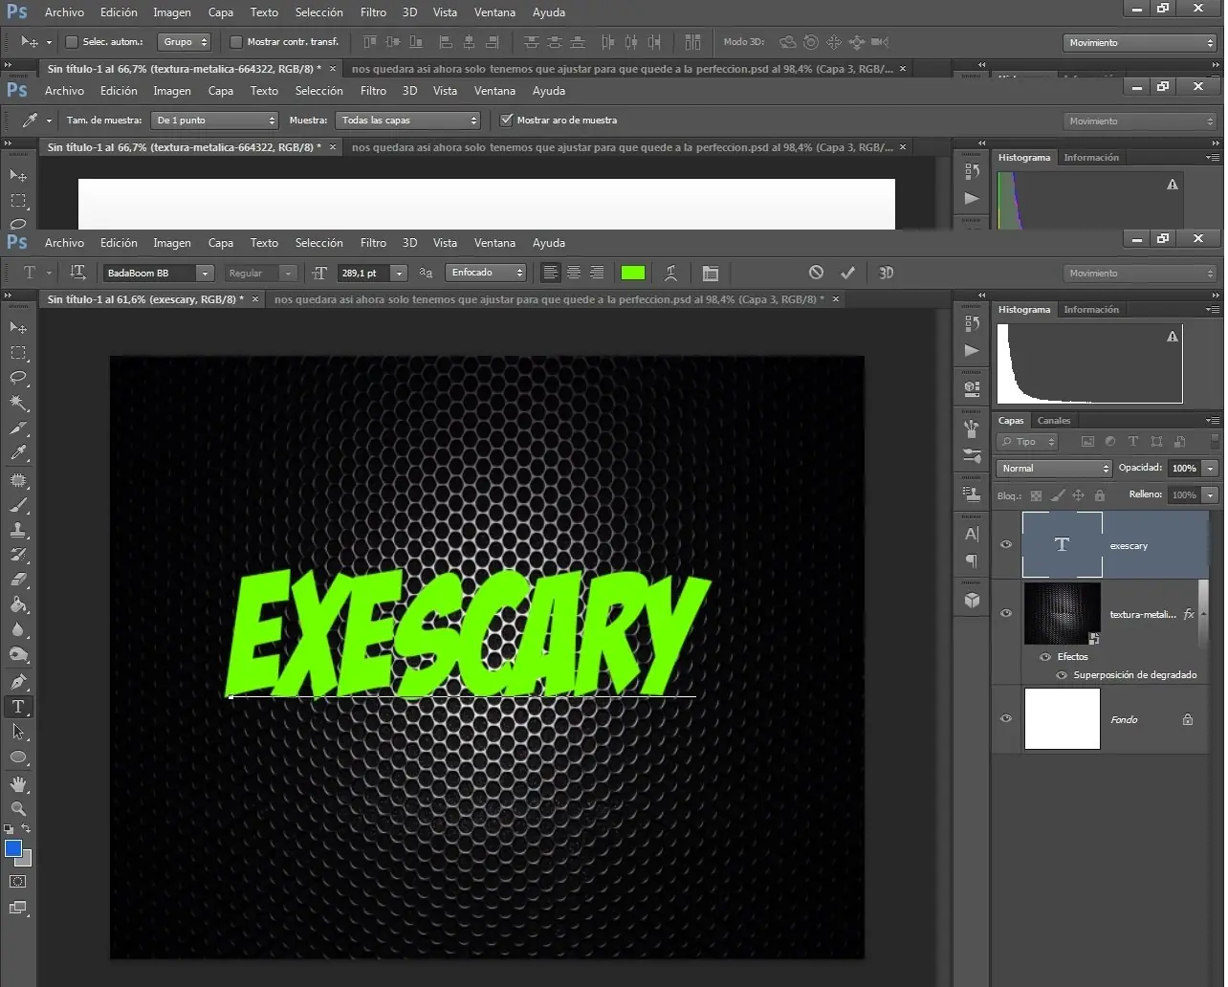
Task: Hide Superposición de degradado effect
Action: (1062, 675)
